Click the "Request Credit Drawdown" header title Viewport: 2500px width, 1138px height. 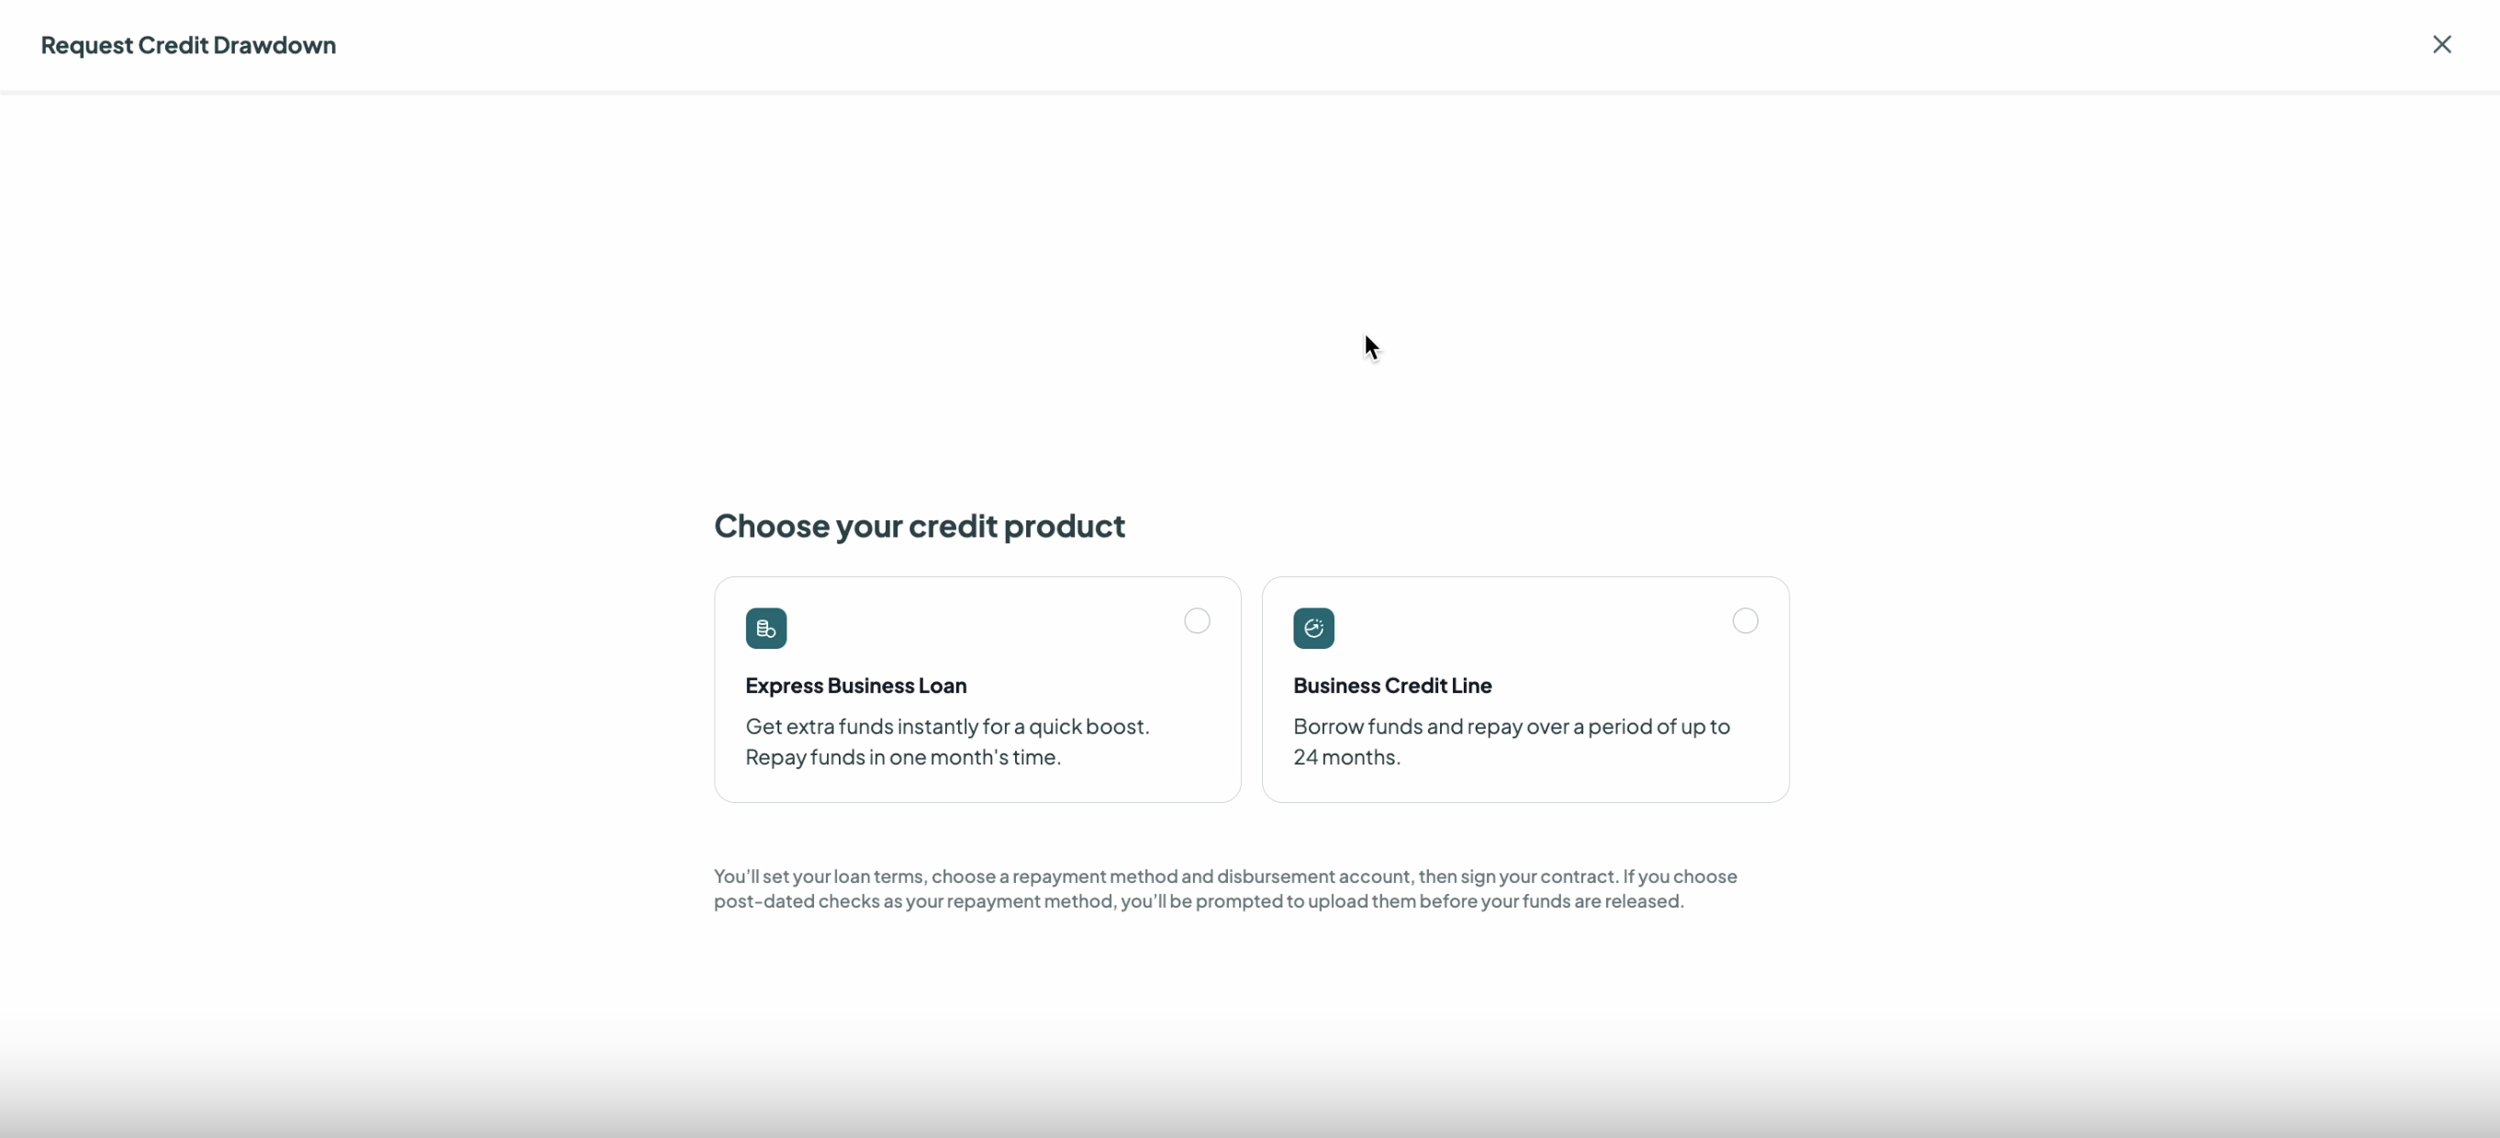[188, 45]
